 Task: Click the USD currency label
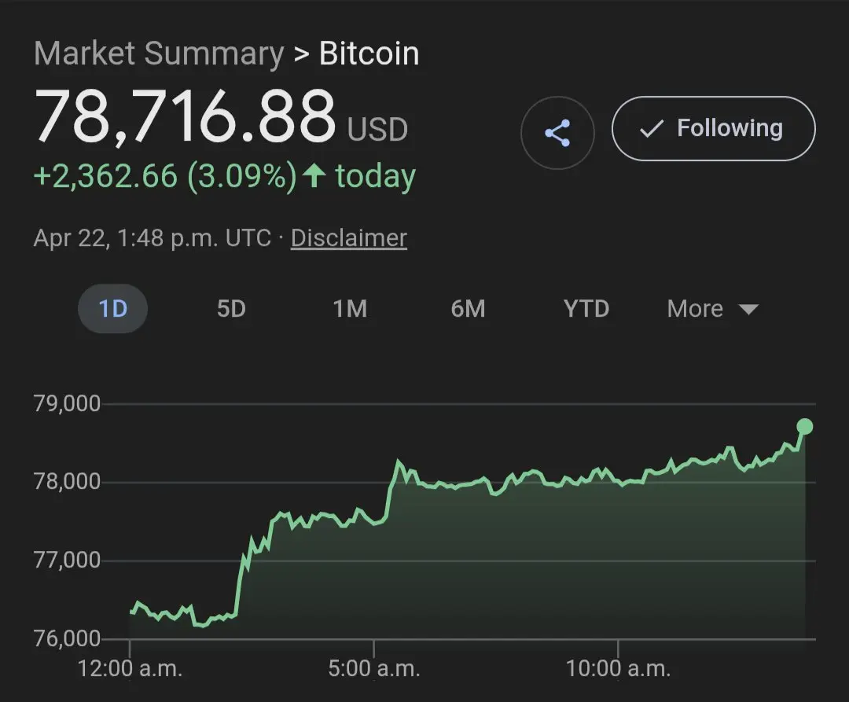[x=377, y=130]
